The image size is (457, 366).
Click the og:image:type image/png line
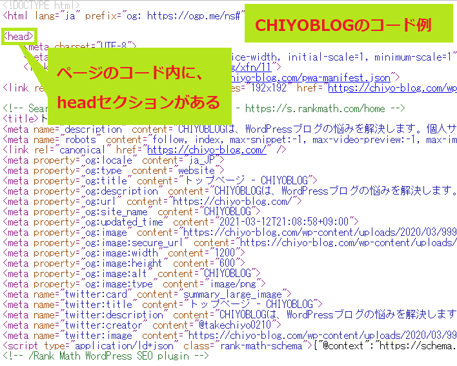tap(134, 284)
